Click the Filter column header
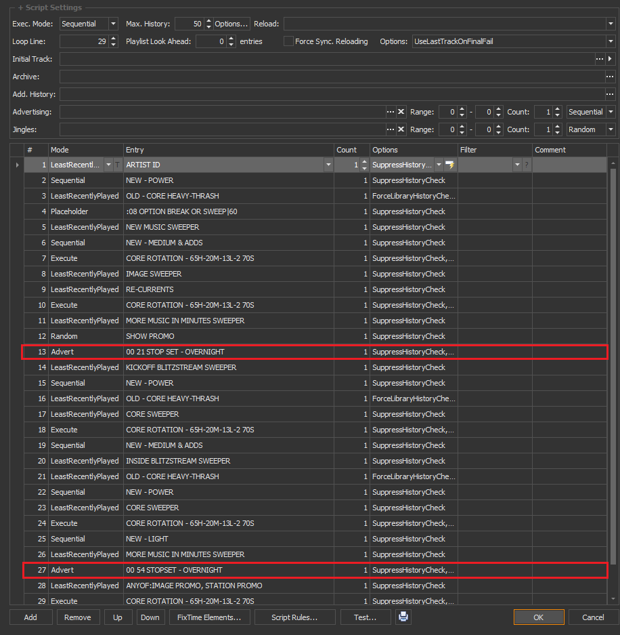Screen dimensions: 620x635 tap(495, 150)
